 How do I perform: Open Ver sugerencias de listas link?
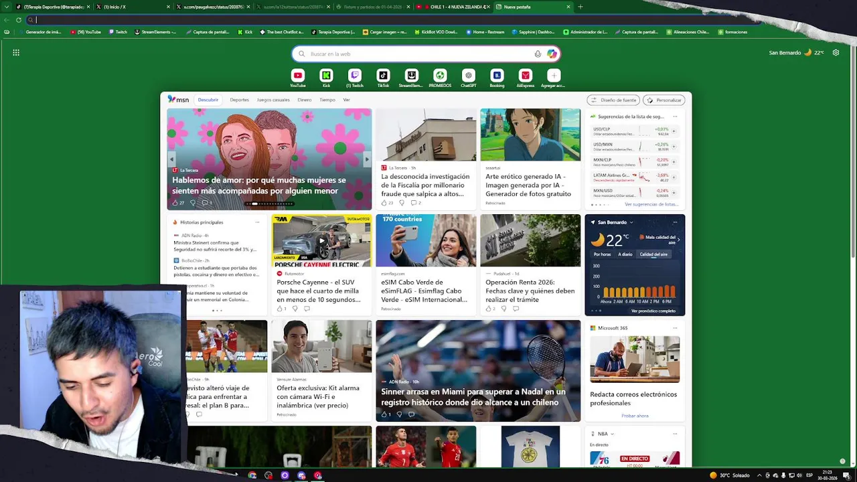point(651,204)
